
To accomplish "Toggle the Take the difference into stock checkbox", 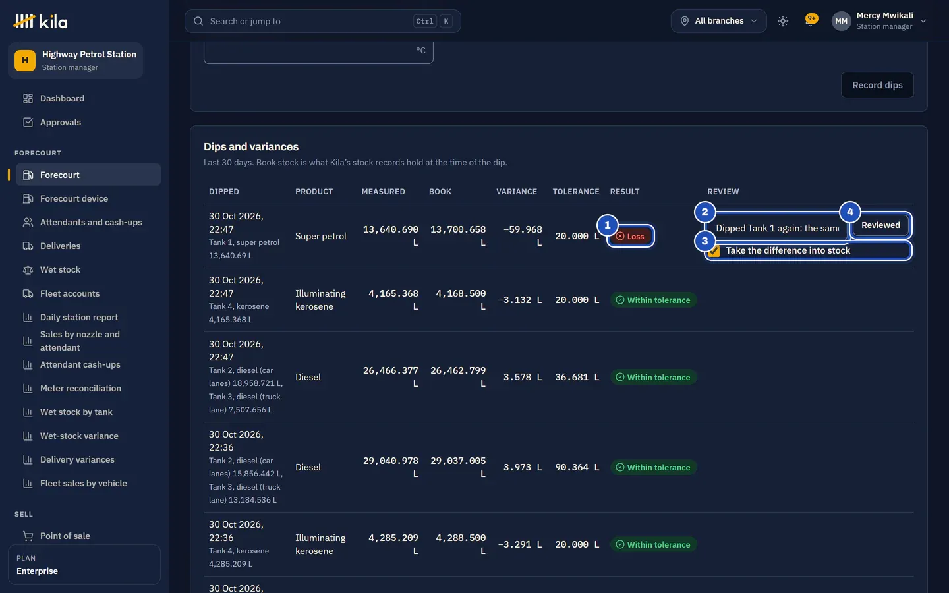I will [x=714, y=251].
